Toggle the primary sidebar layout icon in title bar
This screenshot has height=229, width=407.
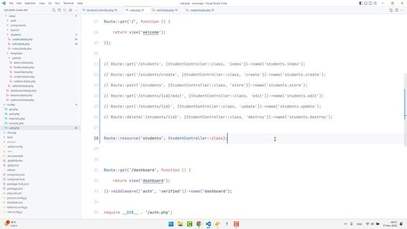pyautogui.click(x=361, y=3)
